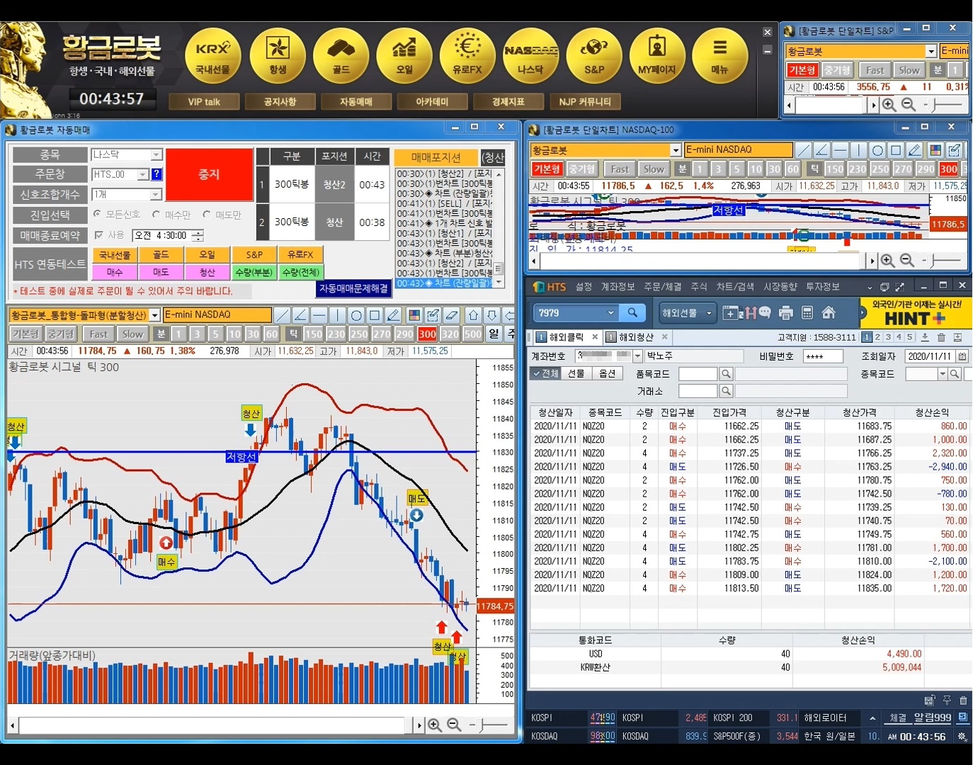
Task: Zoom in on the main NASDAQ chart
Action: 435,725
